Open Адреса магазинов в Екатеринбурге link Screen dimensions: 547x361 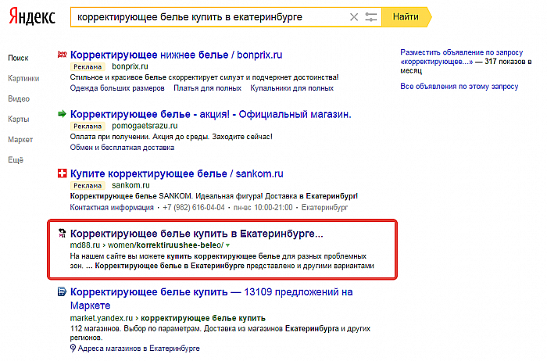click(x=138, y=348)
